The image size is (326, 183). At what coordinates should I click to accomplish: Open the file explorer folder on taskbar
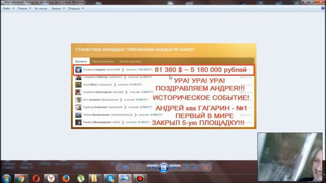pos(94,178)
